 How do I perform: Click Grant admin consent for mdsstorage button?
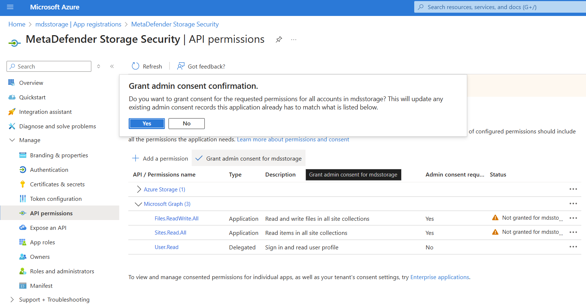click(249, 158)
